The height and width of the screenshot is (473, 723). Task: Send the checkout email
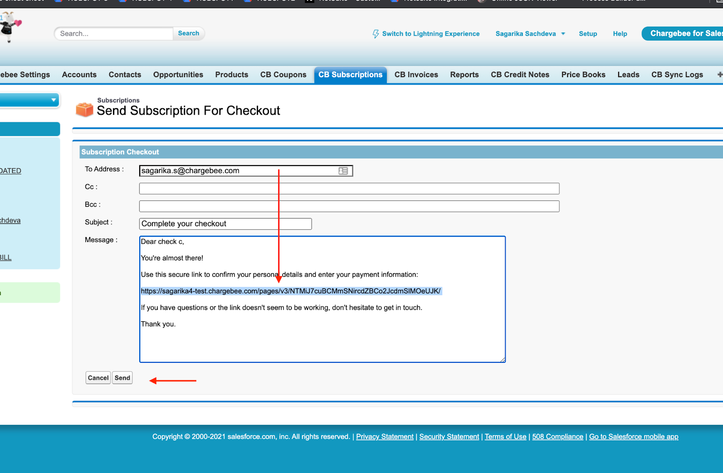pos(122,378)
